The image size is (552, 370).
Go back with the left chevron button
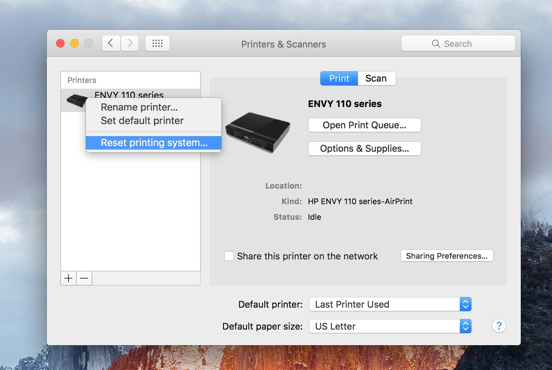(111, 43)
